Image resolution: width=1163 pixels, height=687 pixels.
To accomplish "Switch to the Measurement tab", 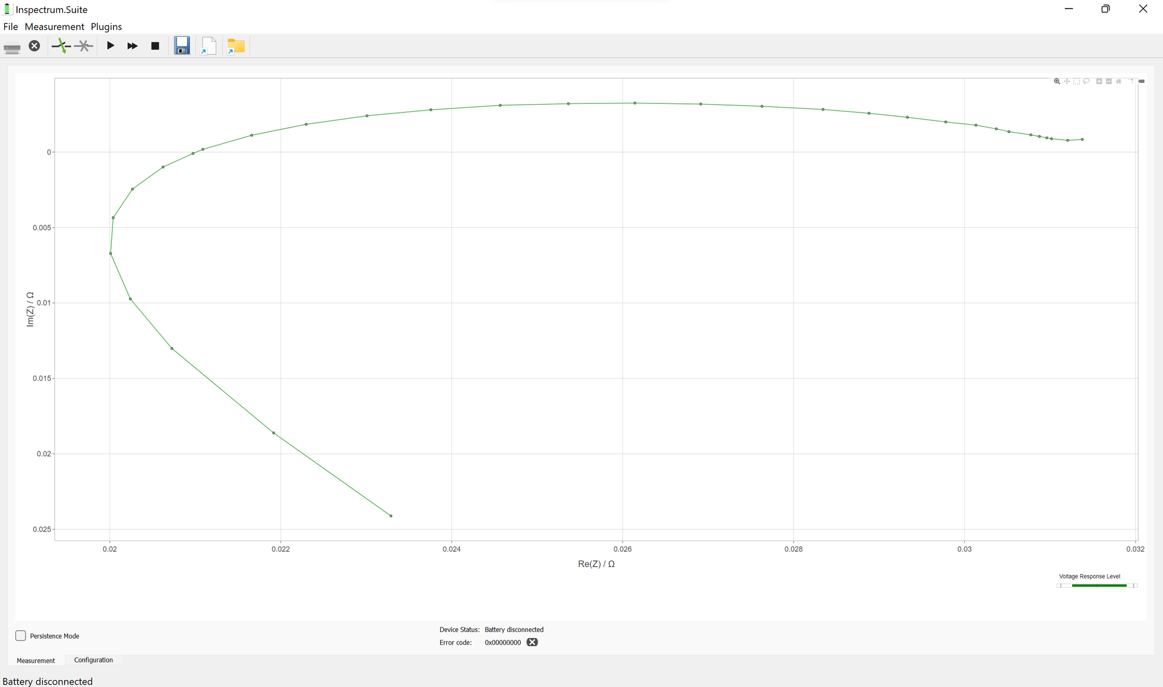I will pyautogui.click(x=36, y=660).
